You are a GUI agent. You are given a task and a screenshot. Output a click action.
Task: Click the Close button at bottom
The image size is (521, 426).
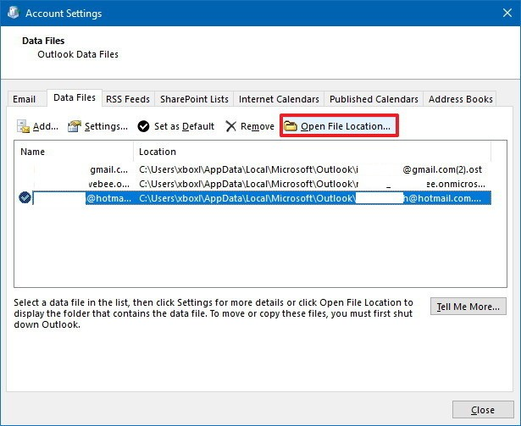click(483, 410)
